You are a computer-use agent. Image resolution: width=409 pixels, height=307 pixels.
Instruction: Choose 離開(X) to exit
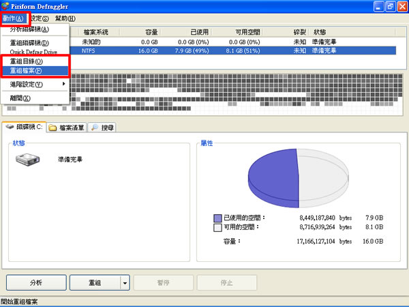[35, 98]
